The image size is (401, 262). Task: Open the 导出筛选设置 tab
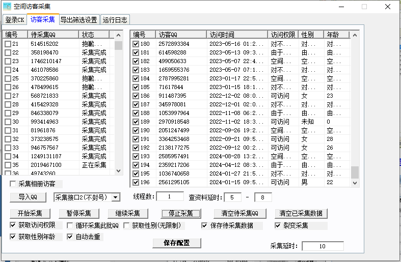pos(79,20)
